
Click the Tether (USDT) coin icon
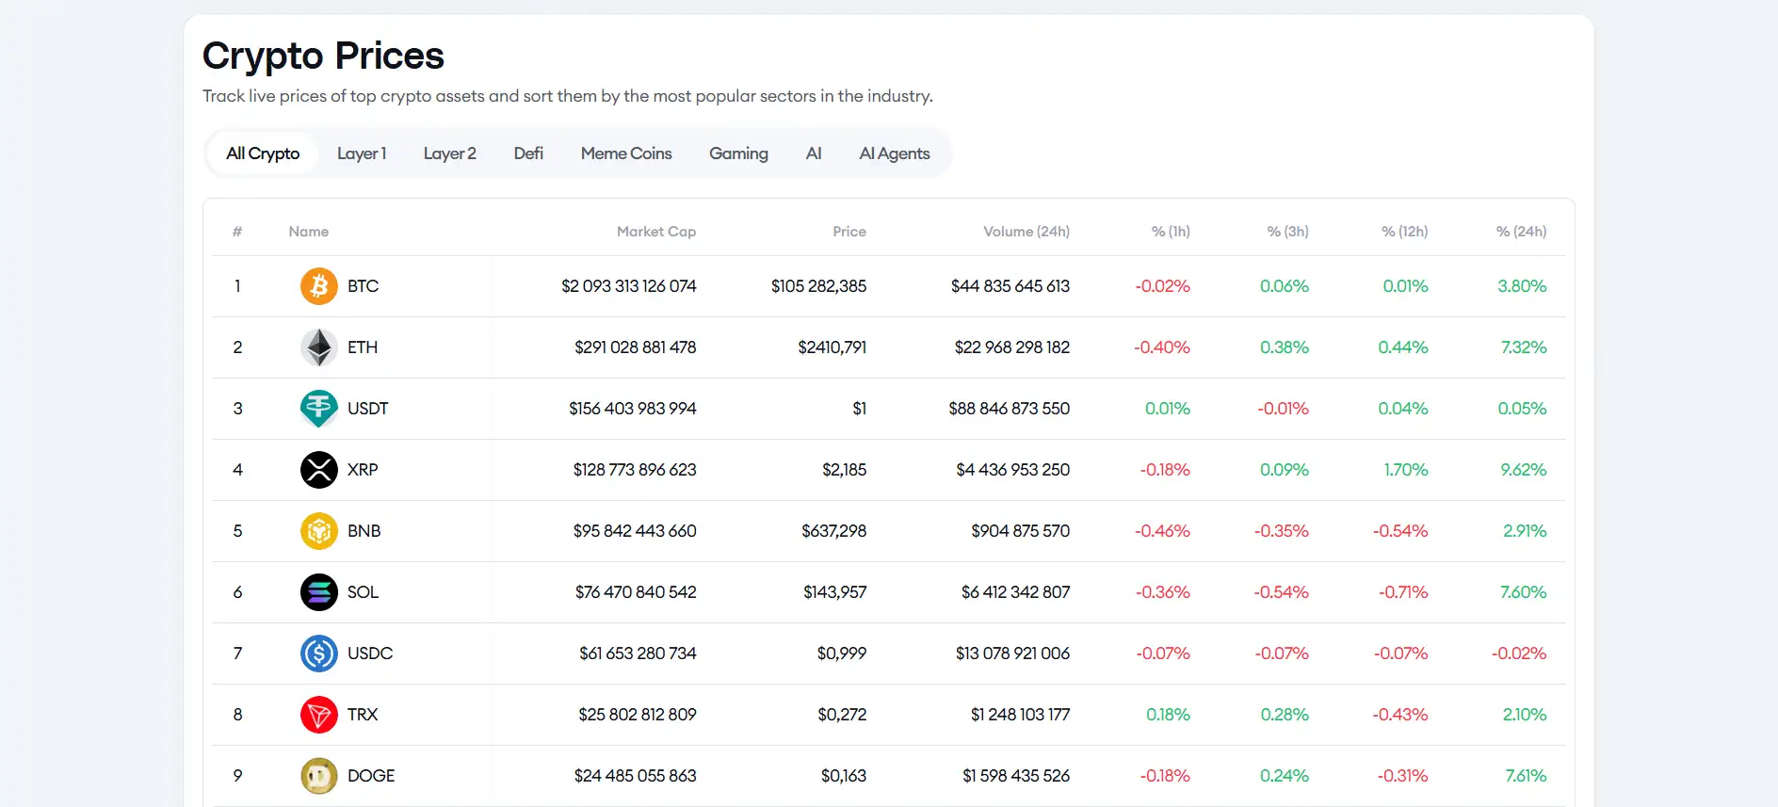pyautogui.click(x=318, y=409)
